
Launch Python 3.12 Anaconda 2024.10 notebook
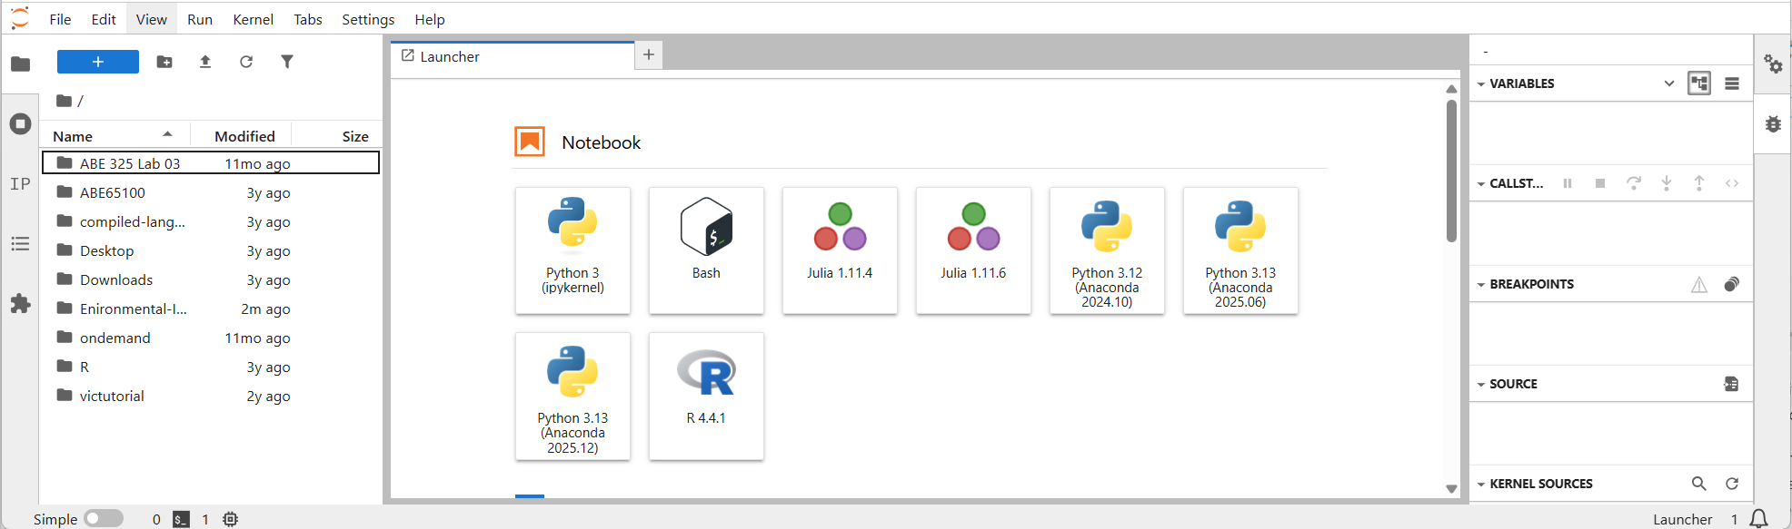point(1107,250)
